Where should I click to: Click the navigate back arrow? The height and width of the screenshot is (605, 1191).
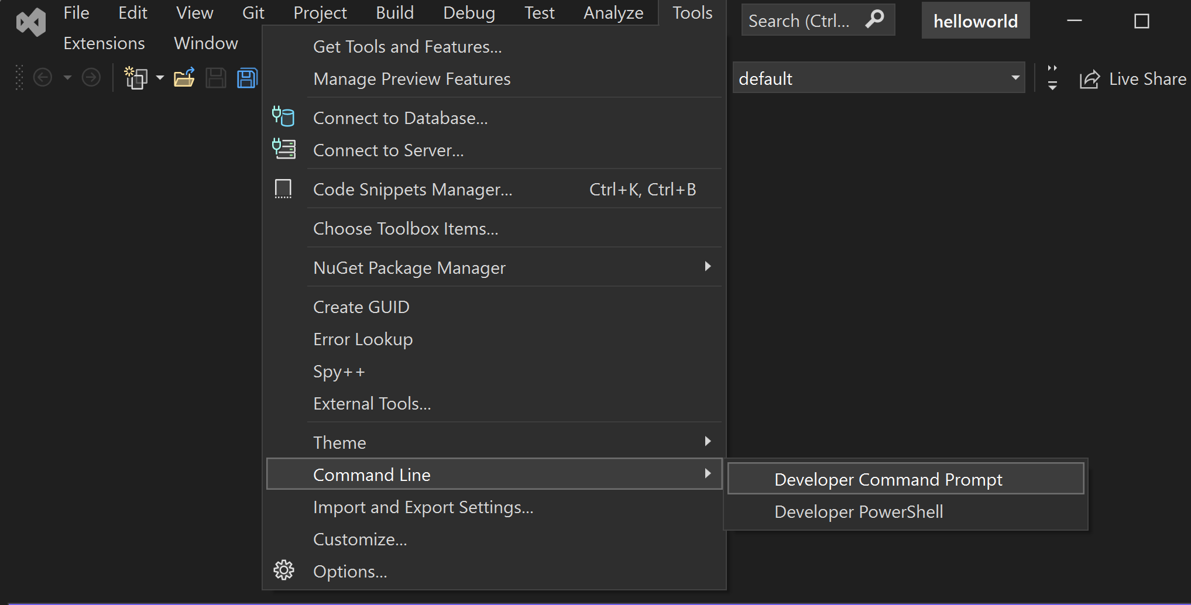click(42, 77)
